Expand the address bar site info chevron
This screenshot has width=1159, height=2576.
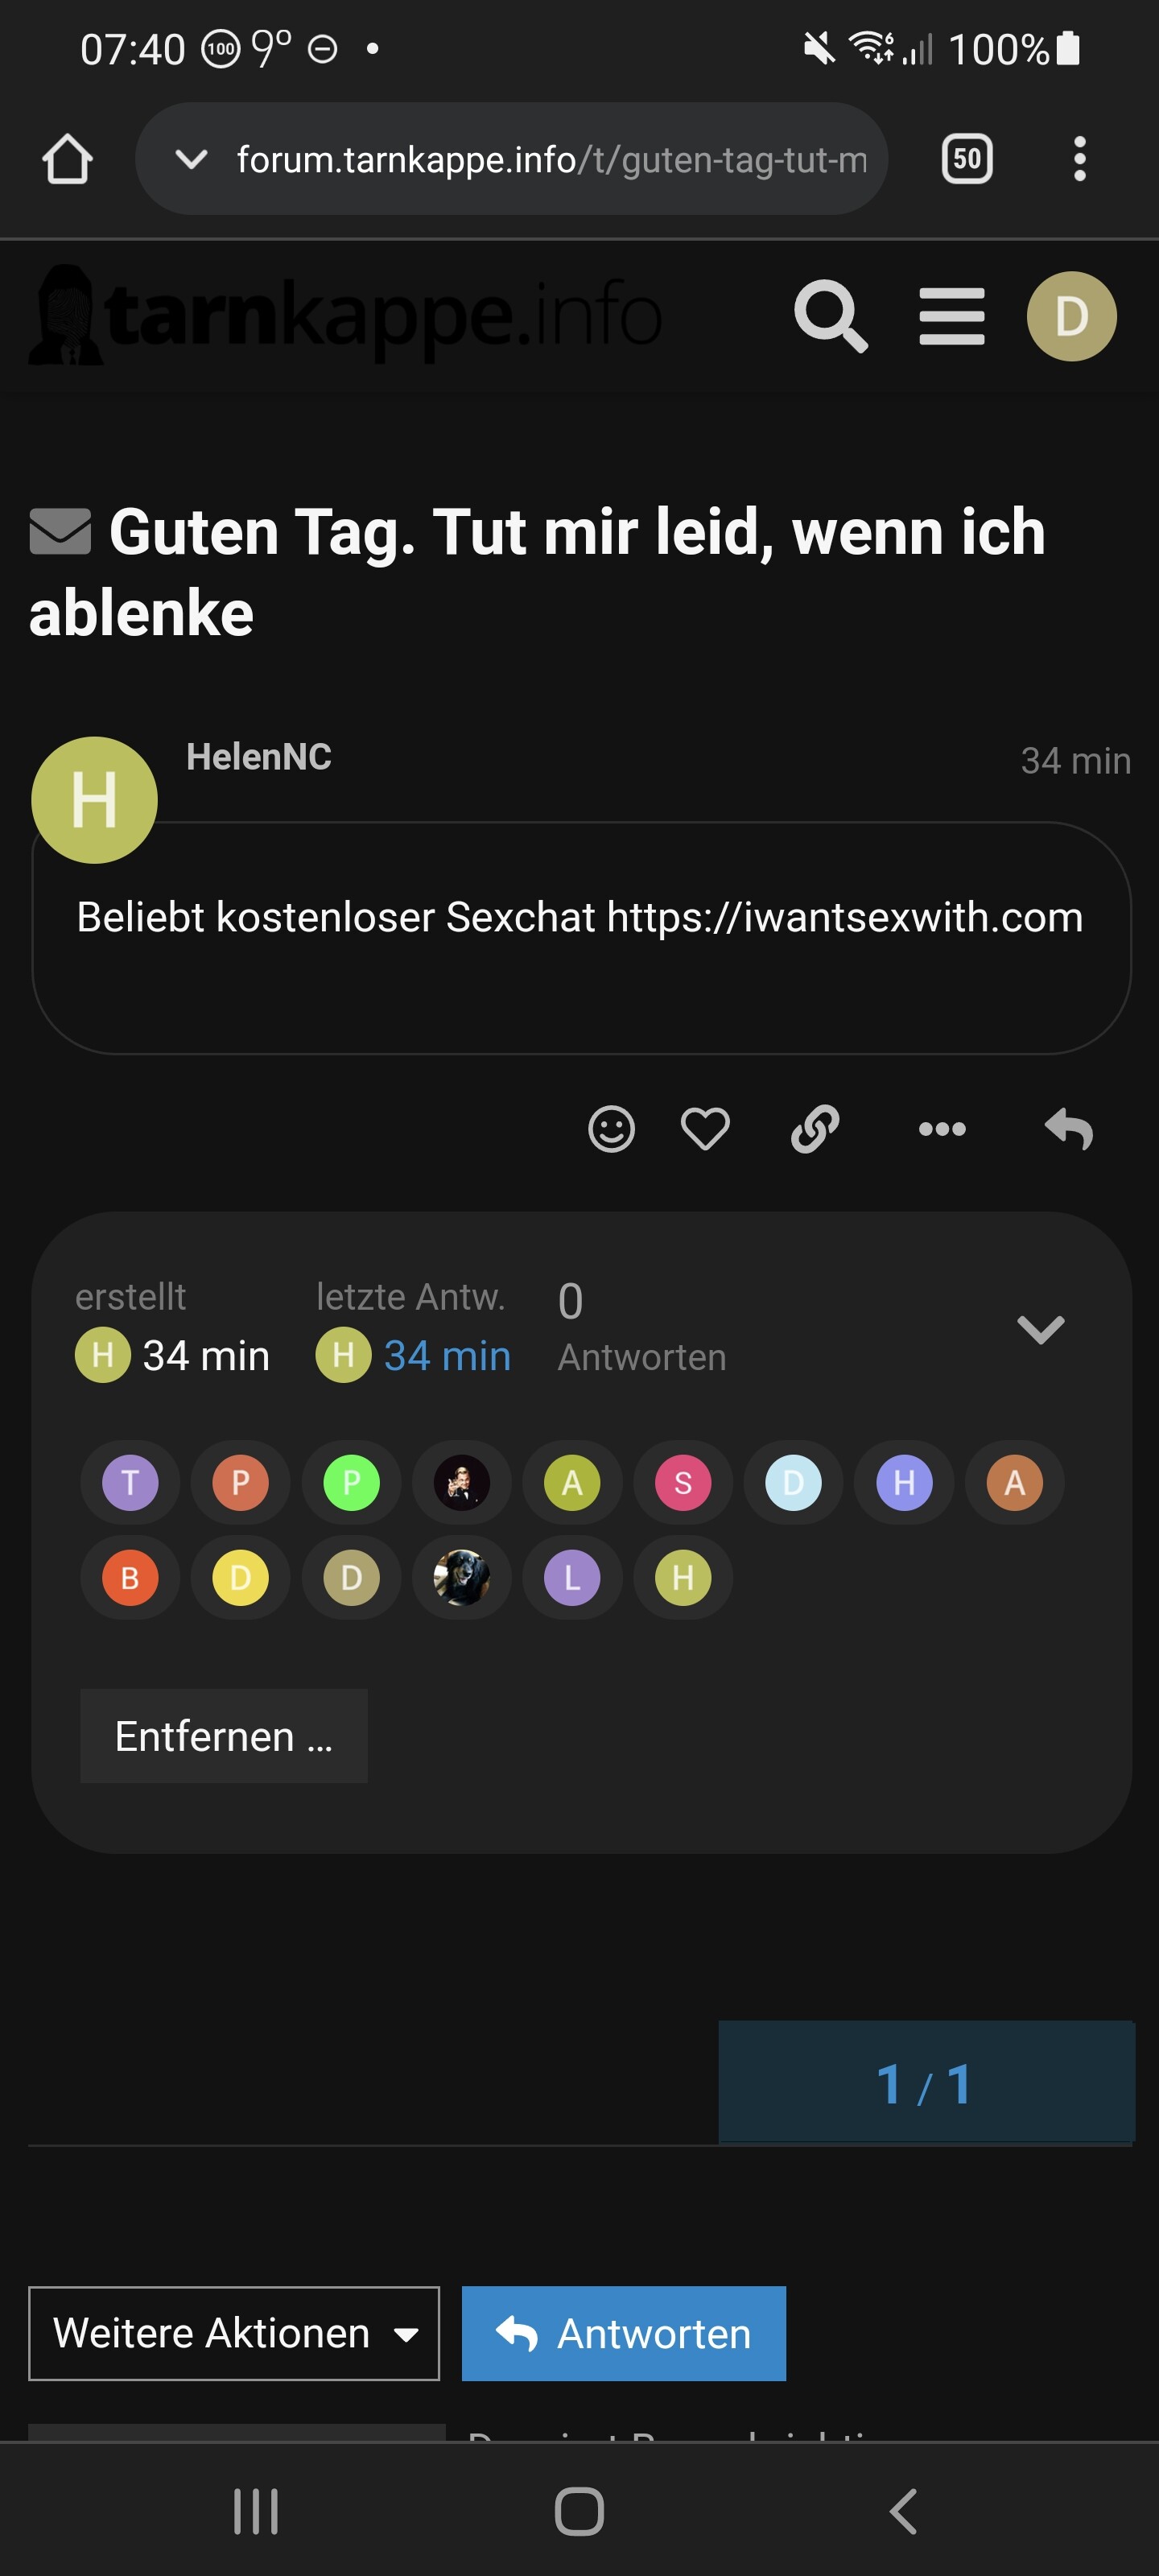[191, 159]
